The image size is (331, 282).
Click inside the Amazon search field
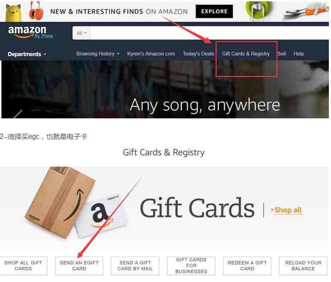click(x=209, y=33)
